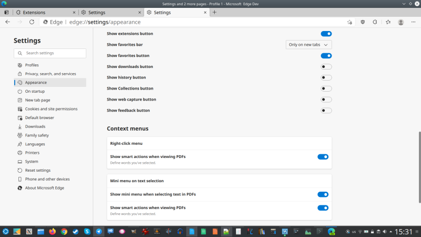
Task: Toggle smart actions under Right-click menu
Action: tap(323, 156)
